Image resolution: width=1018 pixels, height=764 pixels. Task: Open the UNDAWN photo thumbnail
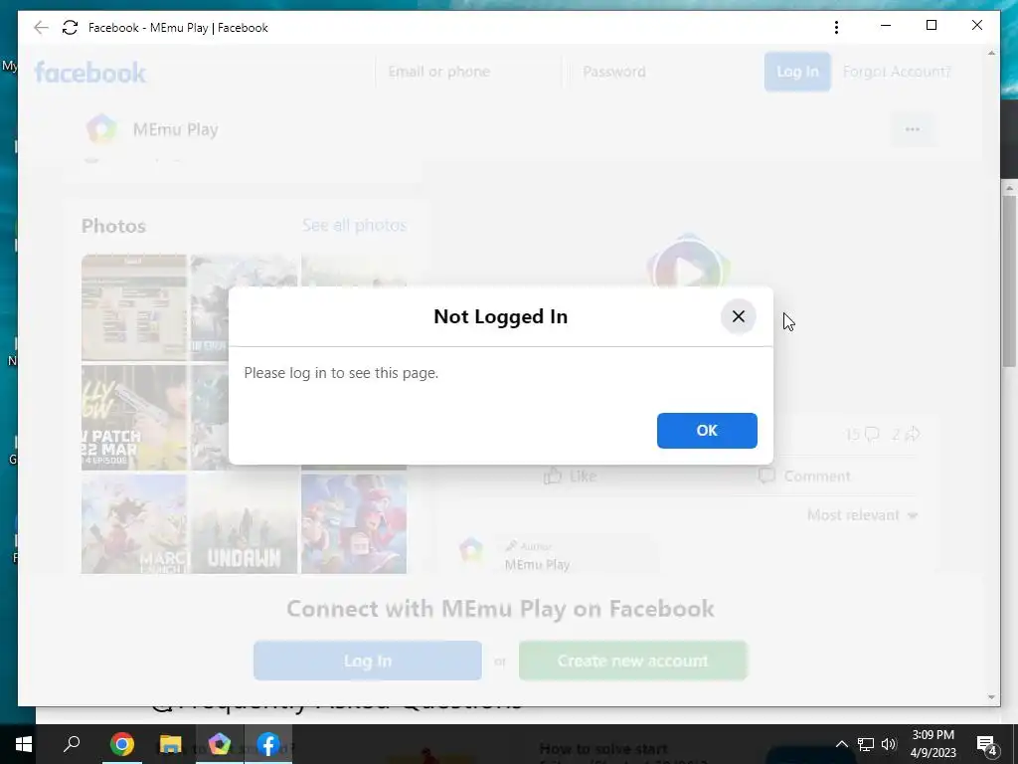click(x=244, y=523)
